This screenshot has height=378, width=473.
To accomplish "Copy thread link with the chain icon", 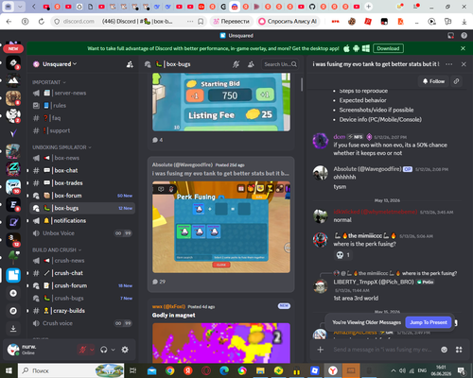I will point(456,81).
